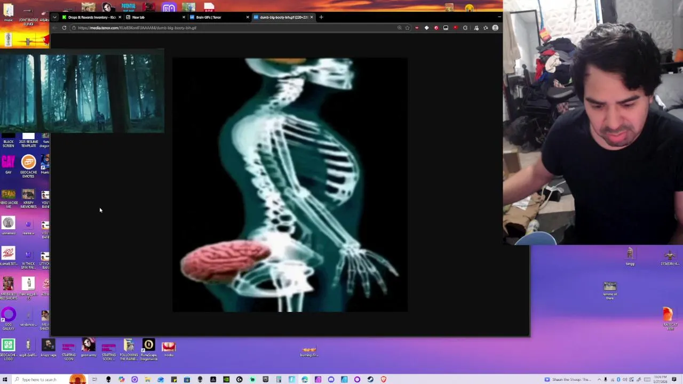
Task: Open the browser profile avatar
Action: click(495, 28)
